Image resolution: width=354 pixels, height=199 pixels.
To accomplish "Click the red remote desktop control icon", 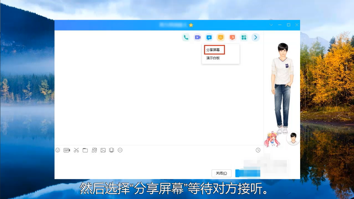I will tap(232, 38).
